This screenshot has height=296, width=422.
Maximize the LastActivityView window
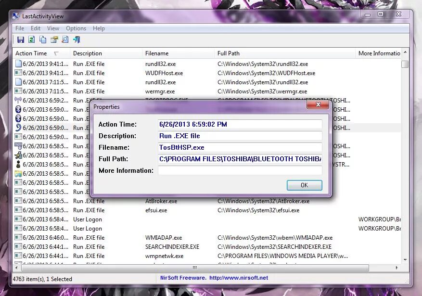pos(380,14)
